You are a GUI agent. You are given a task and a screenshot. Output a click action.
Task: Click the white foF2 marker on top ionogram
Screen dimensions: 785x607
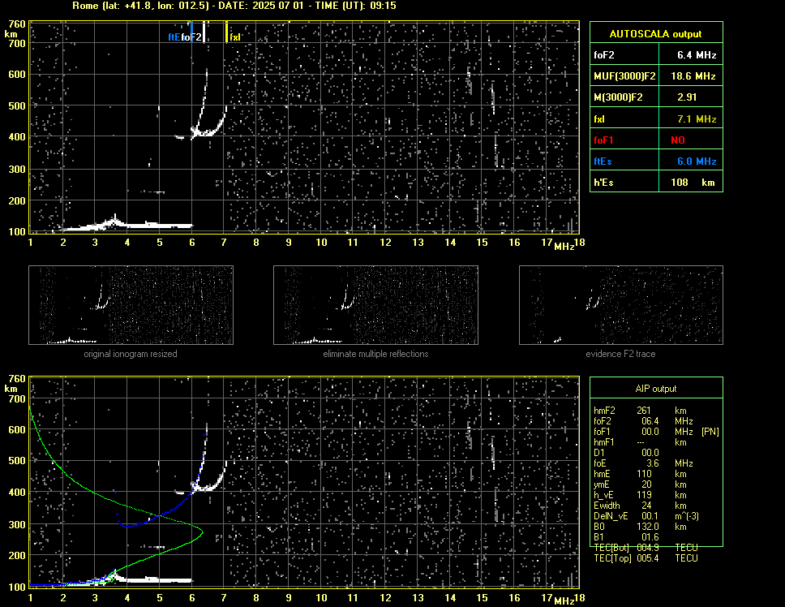pos(204,32)
